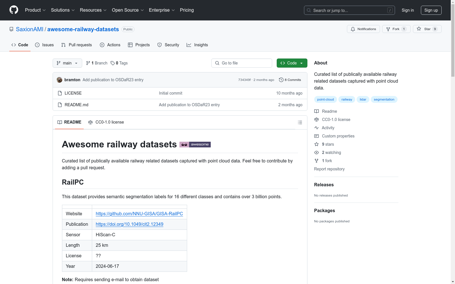Image resolution: width=455 pixels, height=284 pixels.
Task: Click the Go to file input field
Action: [x=242, y=63]
